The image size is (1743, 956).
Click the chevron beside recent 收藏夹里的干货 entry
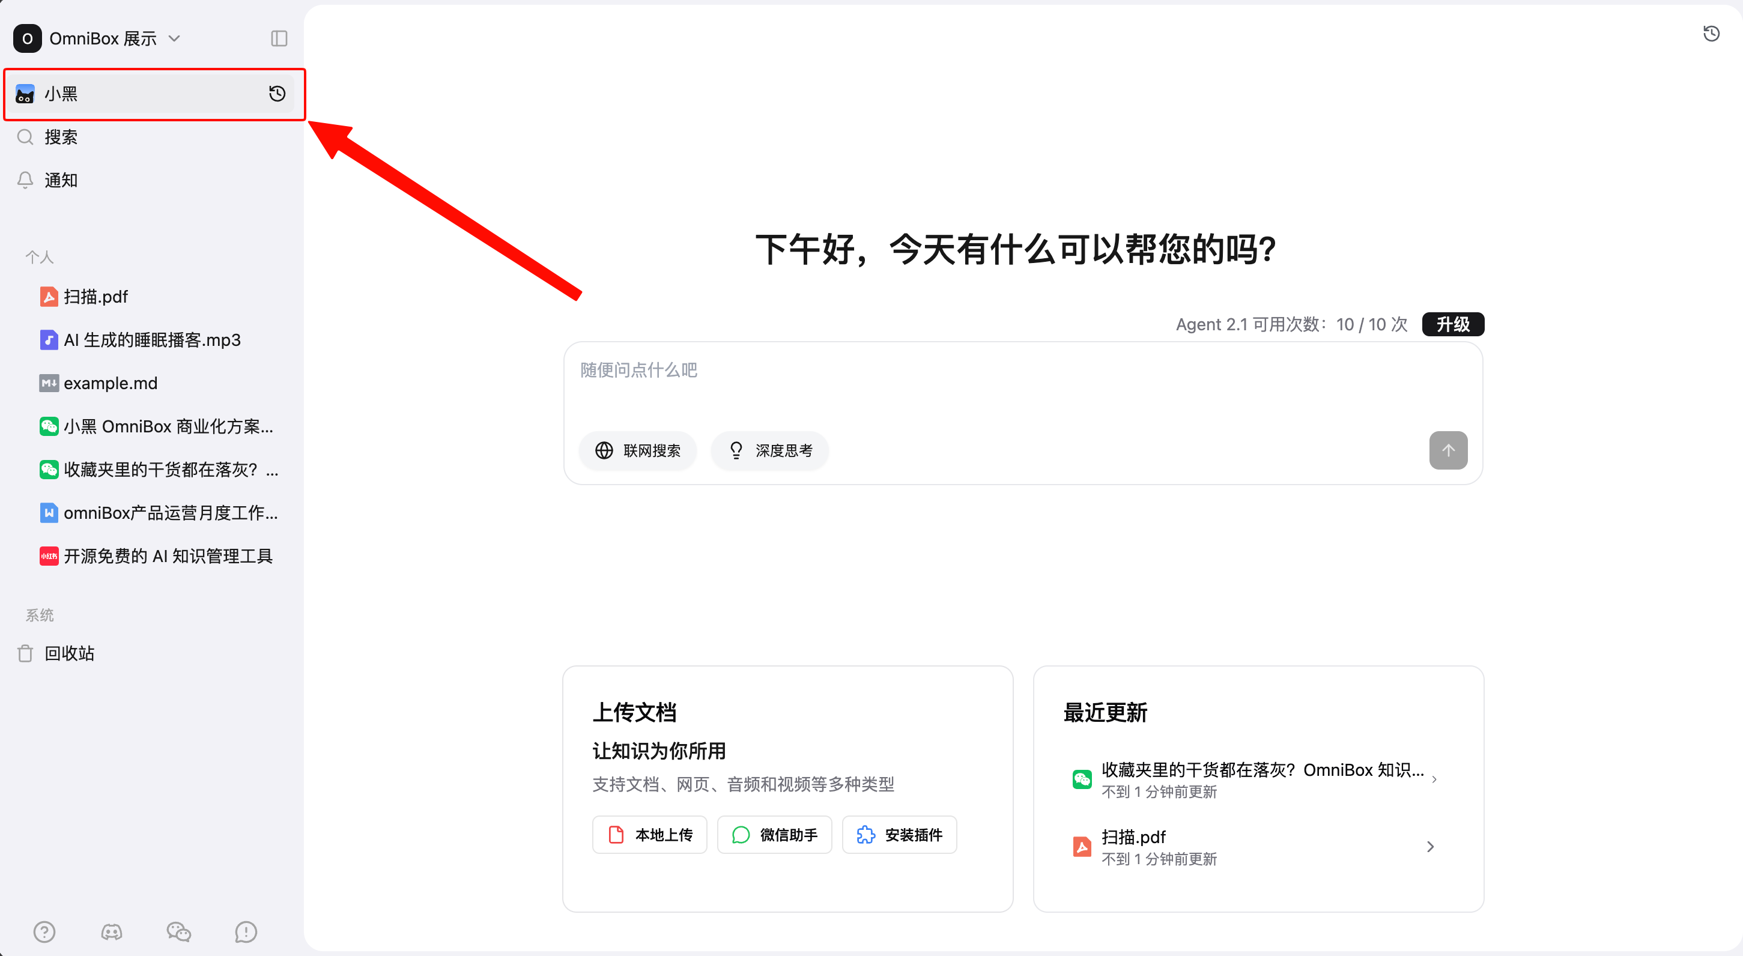[x=1434, y=780]
